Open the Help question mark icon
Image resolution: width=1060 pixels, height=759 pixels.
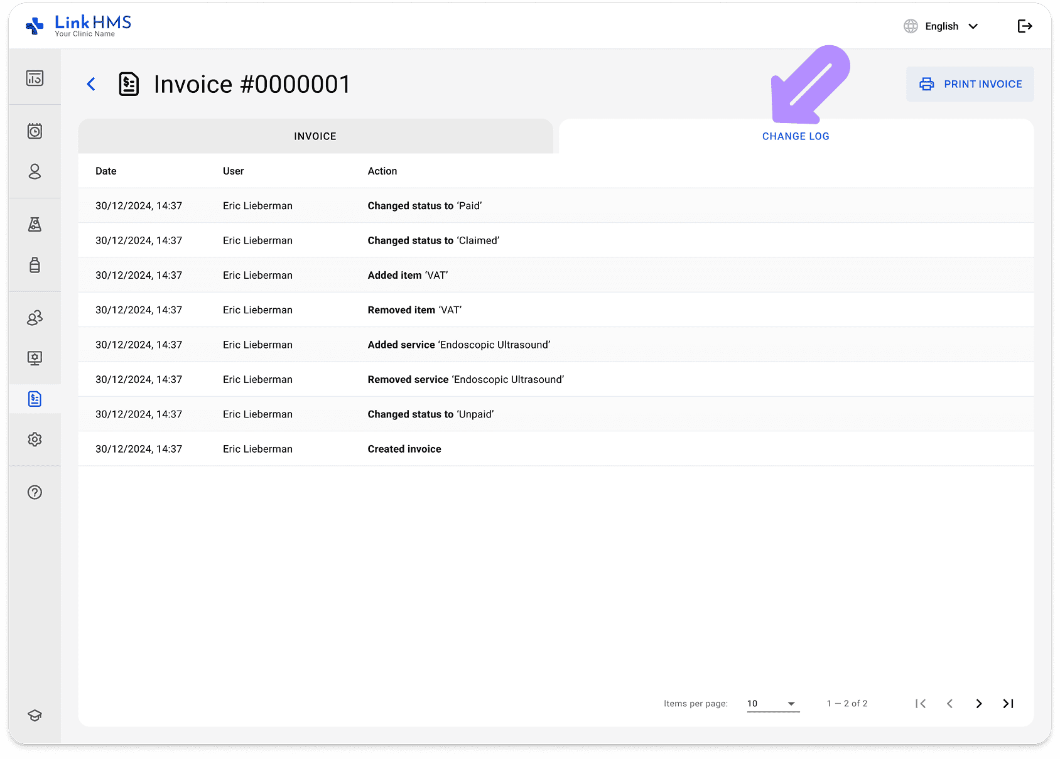pyautogui.click(x=35, y=492)
